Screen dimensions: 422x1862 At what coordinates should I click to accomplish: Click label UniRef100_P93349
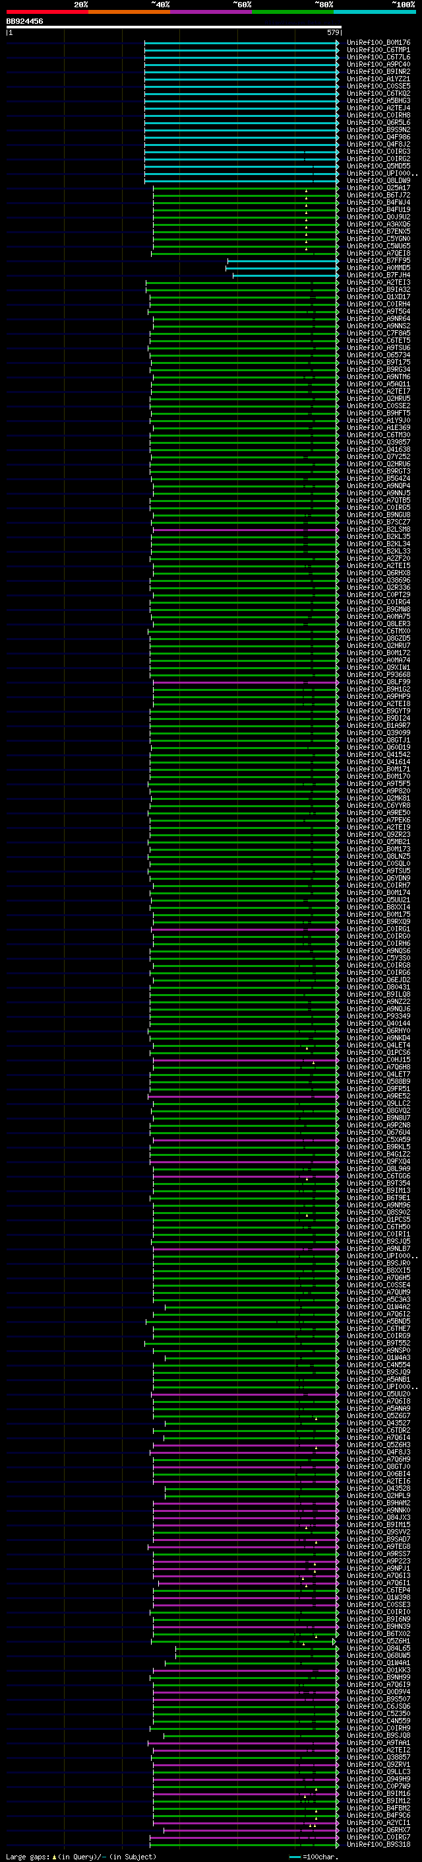(x=378, y=1017)
